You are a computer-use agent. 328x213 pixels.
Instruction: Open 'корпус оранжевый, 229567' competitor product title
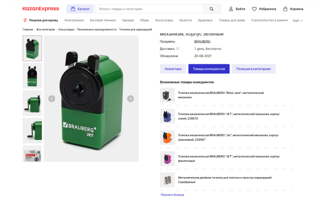[228, 138]
